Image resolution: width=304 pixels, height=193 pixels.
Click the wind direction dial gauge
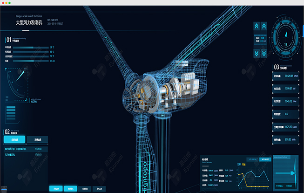click(x=17, y=85)
